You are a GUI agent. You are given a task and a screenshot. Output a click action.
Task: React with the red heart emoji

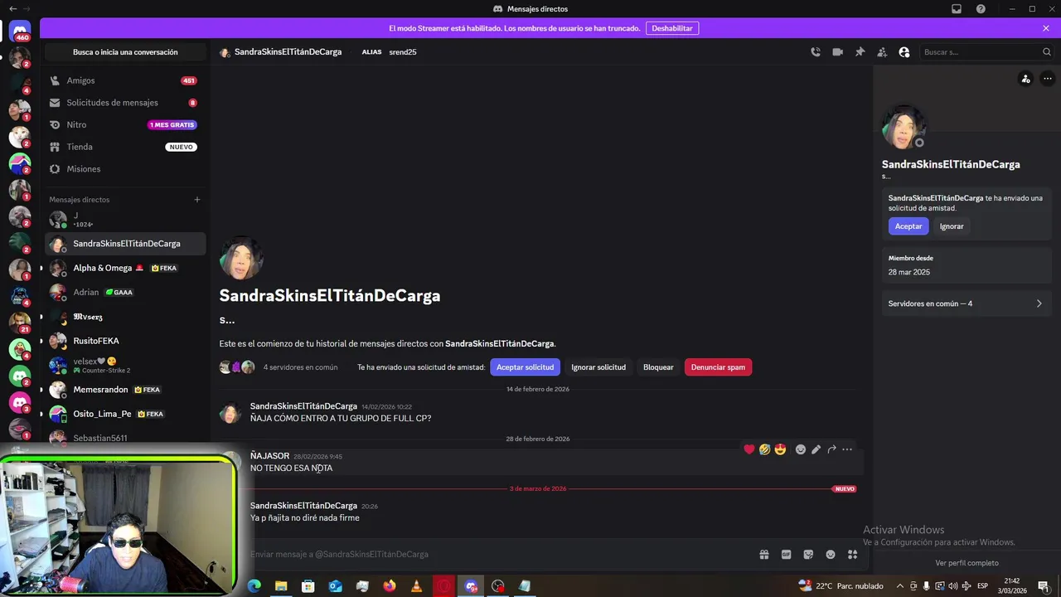click(749, 449)
